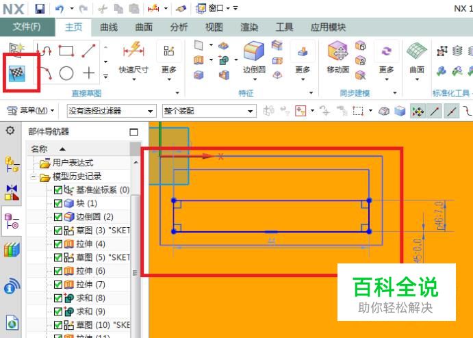
Task: Click the 窗口 window switch icon
Action: coord(201,8)
